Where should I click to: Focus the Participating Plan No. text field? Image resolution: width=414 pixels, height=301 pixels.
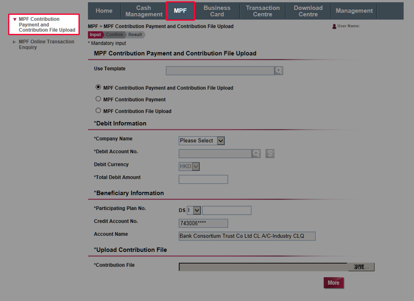227,210
